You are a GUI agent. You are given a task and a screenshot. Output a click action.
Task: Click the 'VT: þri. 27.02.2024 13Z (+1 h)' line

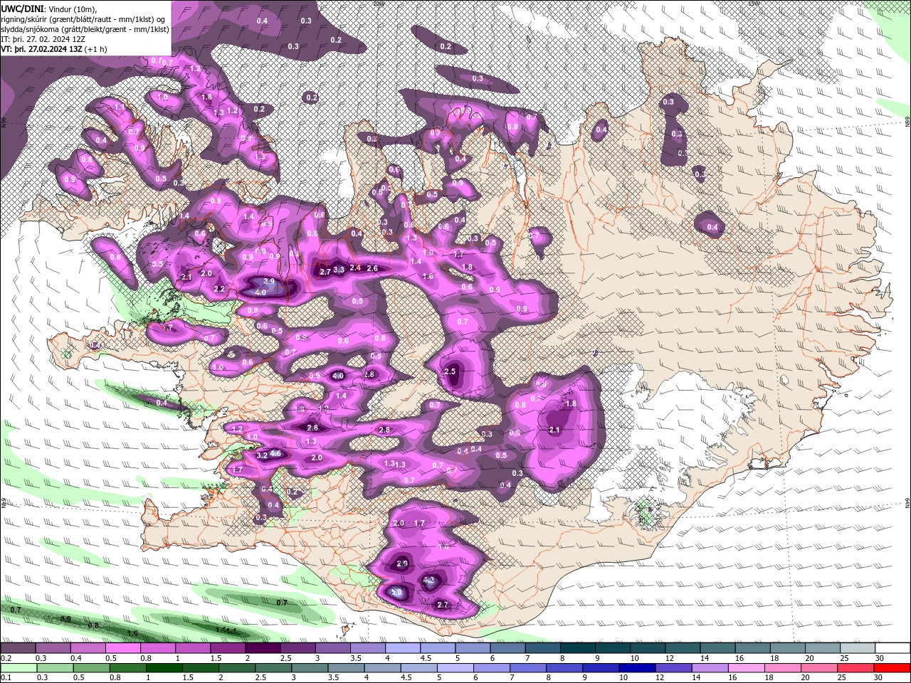point(54,49)
